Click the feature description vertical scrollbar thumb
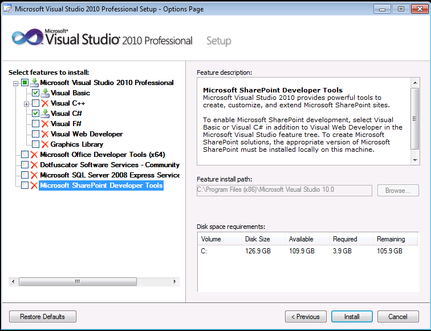 tap(415, 119)
